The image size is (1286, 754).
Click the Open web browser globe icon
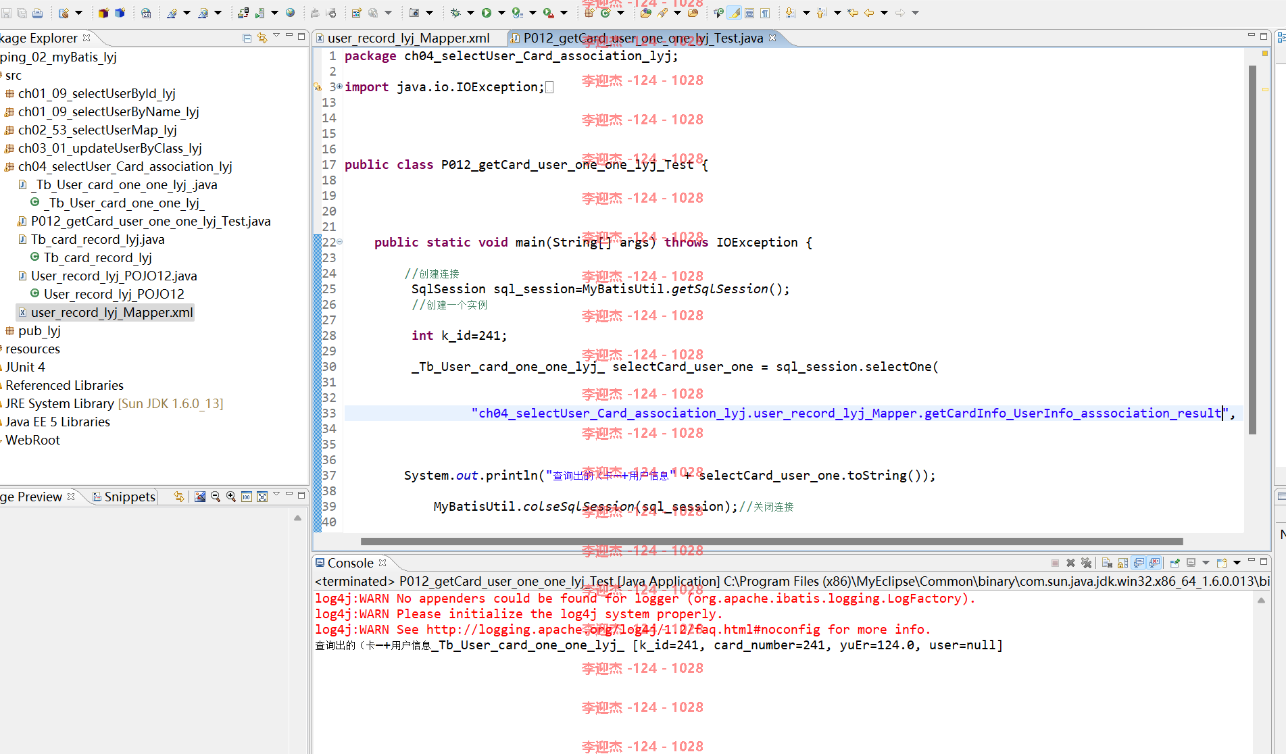pyautogui.click(x=291, y=13)
